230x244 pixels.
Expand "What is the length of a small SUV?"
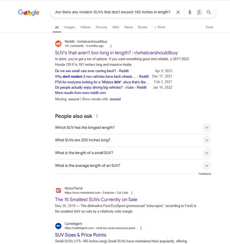tap(132, 153)
